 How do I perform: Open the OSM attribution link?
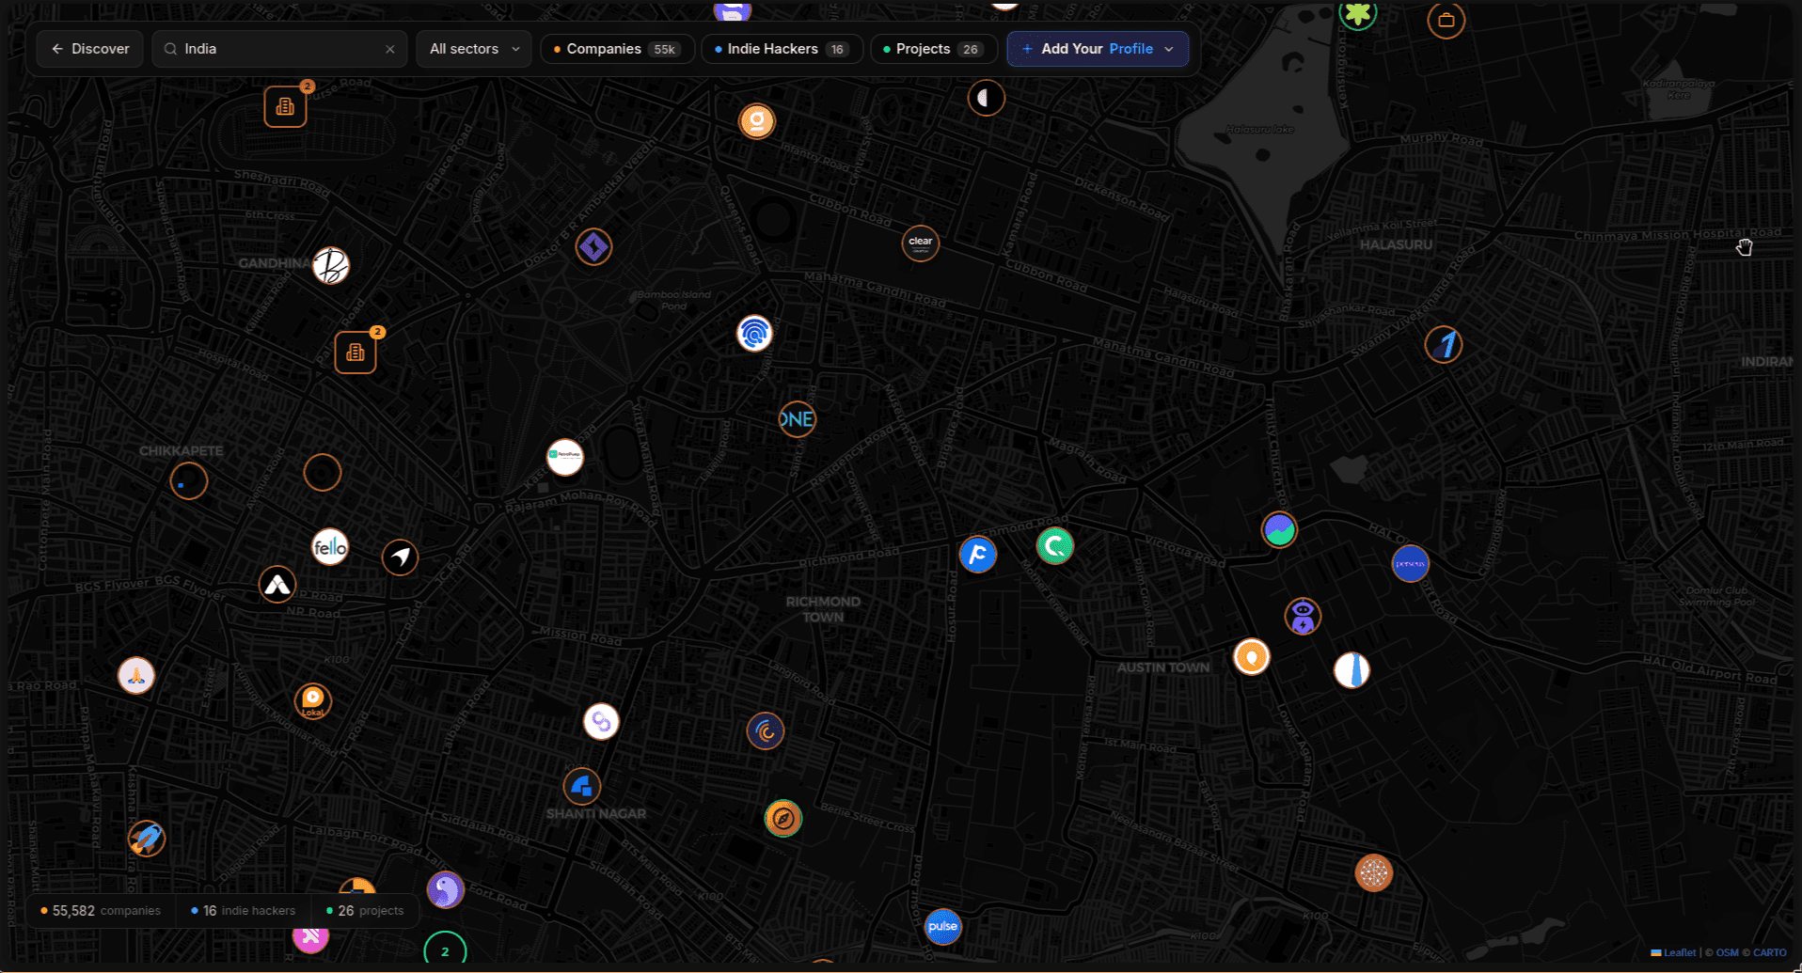coord(1728,952)
